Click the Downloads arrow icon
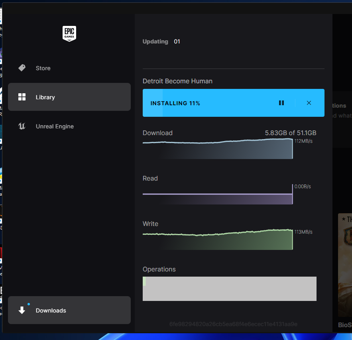 (x=22, y=310)
